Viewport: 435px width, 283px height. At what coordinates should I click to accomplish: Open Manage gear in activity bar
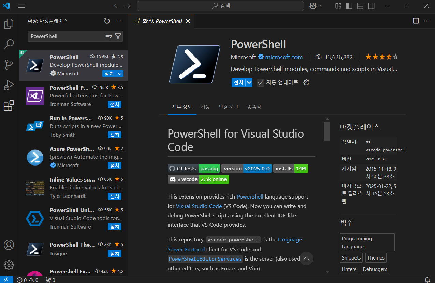[x=9, y=265]
